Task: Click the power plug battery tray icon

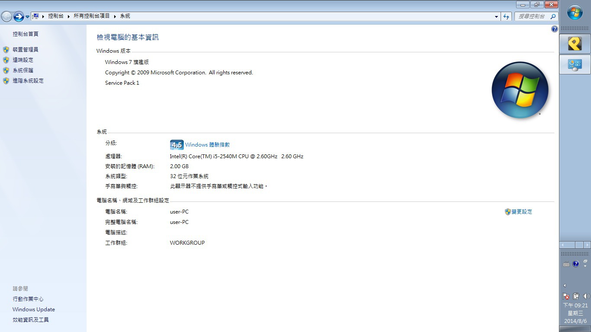Action: click(576, 296)
